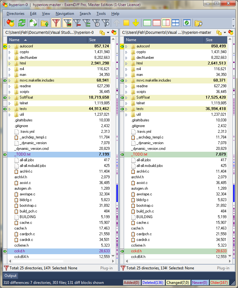Image resolution: width=238 pixels, height=288 pixels.
Task: Click the yellow square current difference icon
Action: [x=126, y=23]
